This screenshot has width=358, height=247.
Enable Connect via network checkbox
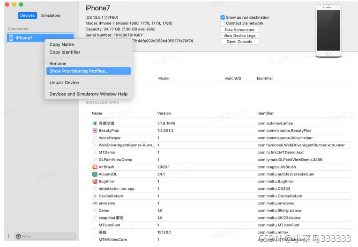click(x=223, y=23)
